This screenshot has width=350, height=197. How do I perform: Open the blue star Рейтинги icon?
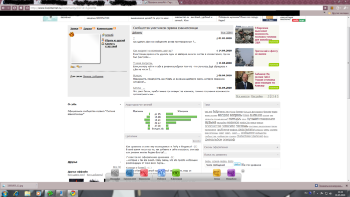[x=161, y=173]
